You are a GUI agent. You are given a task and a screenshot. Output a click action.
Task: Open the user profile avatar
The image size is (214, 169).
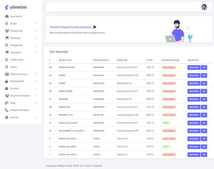point(204,7)
